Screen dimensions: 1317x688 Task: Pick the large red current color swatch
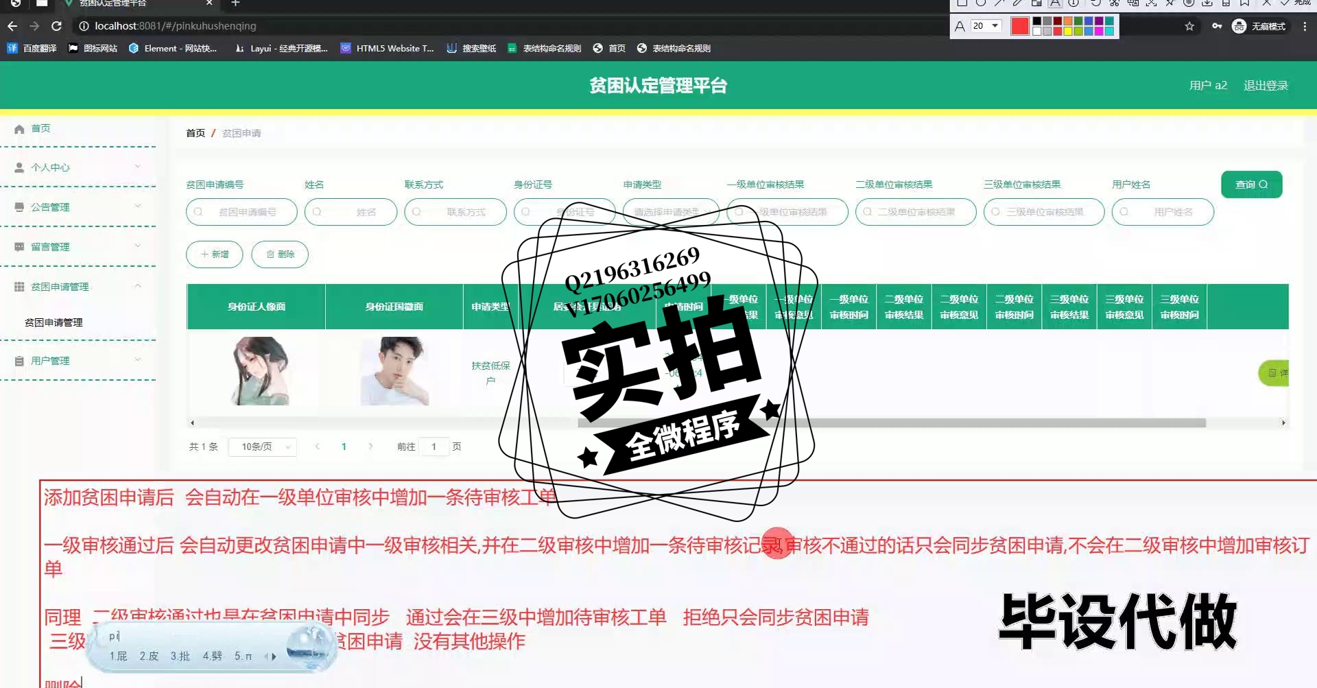click(1020, 26)
